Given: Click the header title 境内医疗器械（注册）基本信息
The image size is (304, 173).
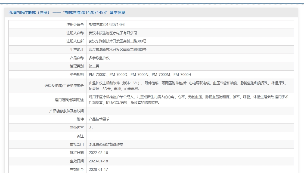Looking at the screenshot, I should tap(69, 13).
